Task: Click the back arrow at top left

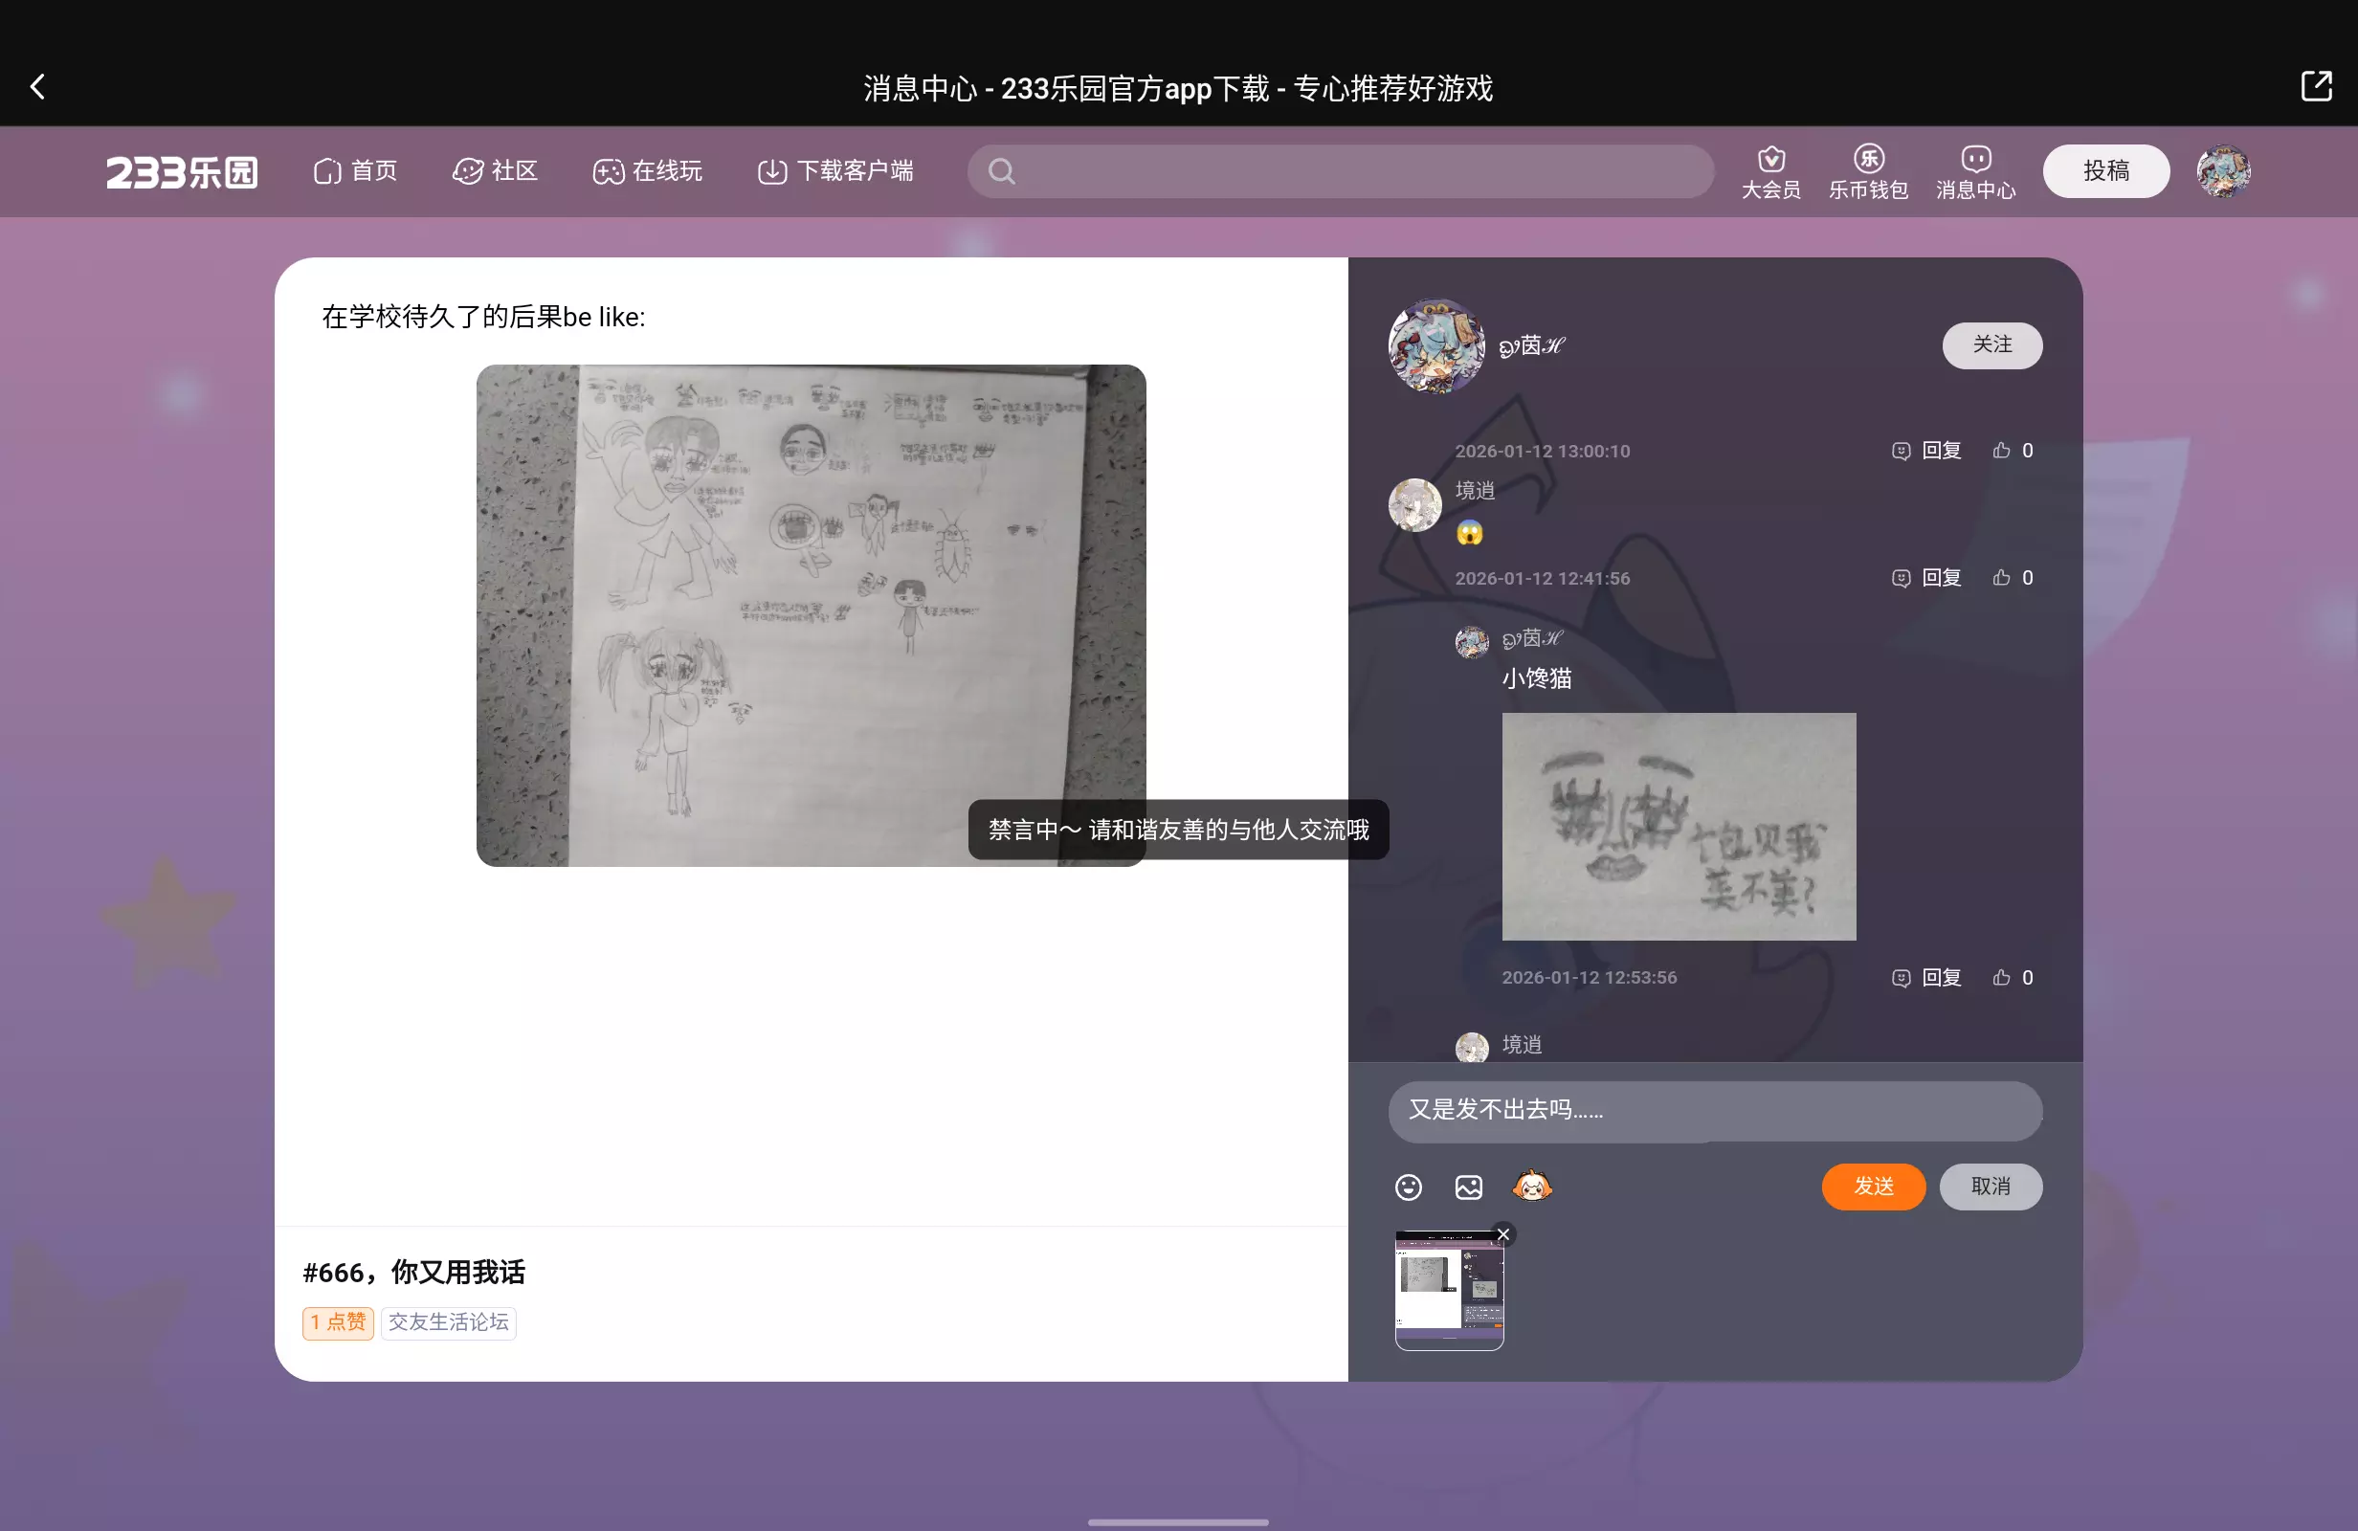Action: 37,87
